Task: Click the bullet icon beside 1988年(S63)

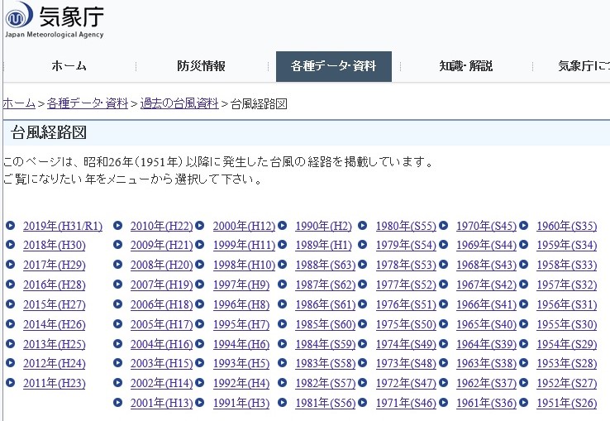Action: pyautogui.click(x=283, y=265)
